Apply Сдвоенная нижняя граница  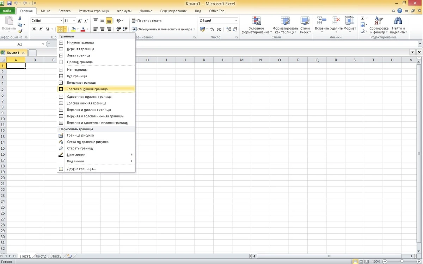coord(96,97)
